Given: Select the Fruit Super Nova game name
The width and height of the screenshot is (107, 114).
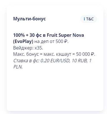Looking at the screenshot, I should point(65,35).
